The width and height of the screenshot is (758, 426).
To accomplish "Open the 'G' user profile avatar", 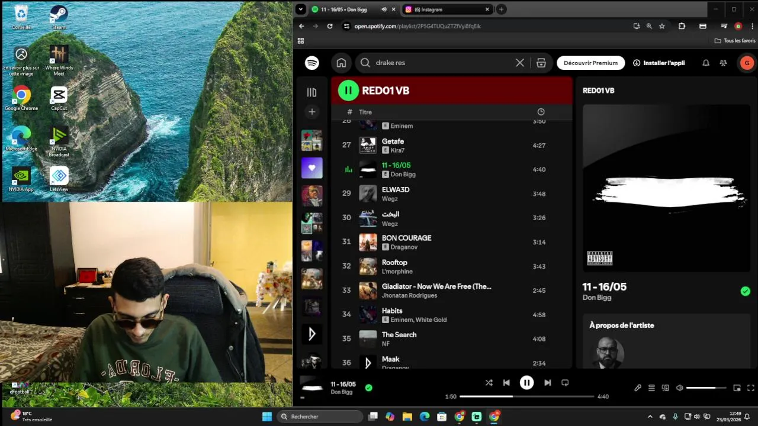I will pyautogui.click(x=747, y=63).
